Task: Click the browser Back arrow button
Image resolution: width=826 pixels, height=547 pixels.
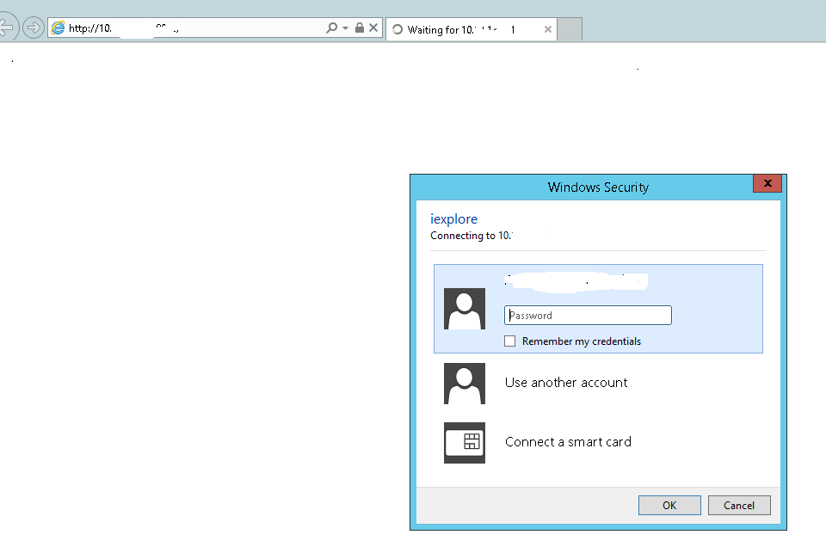Action: click(x=6, y=28)
